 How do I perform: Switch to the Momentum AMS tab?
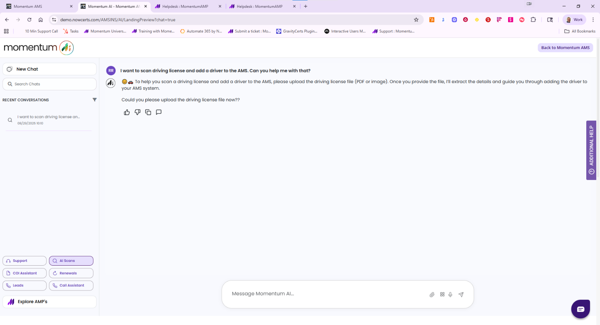click(39, 6)
